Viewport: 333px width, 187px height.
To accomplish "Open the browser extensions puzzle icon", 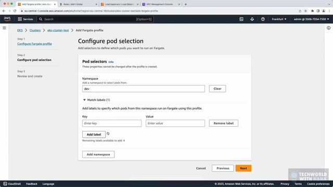I will tap(312, 11).
